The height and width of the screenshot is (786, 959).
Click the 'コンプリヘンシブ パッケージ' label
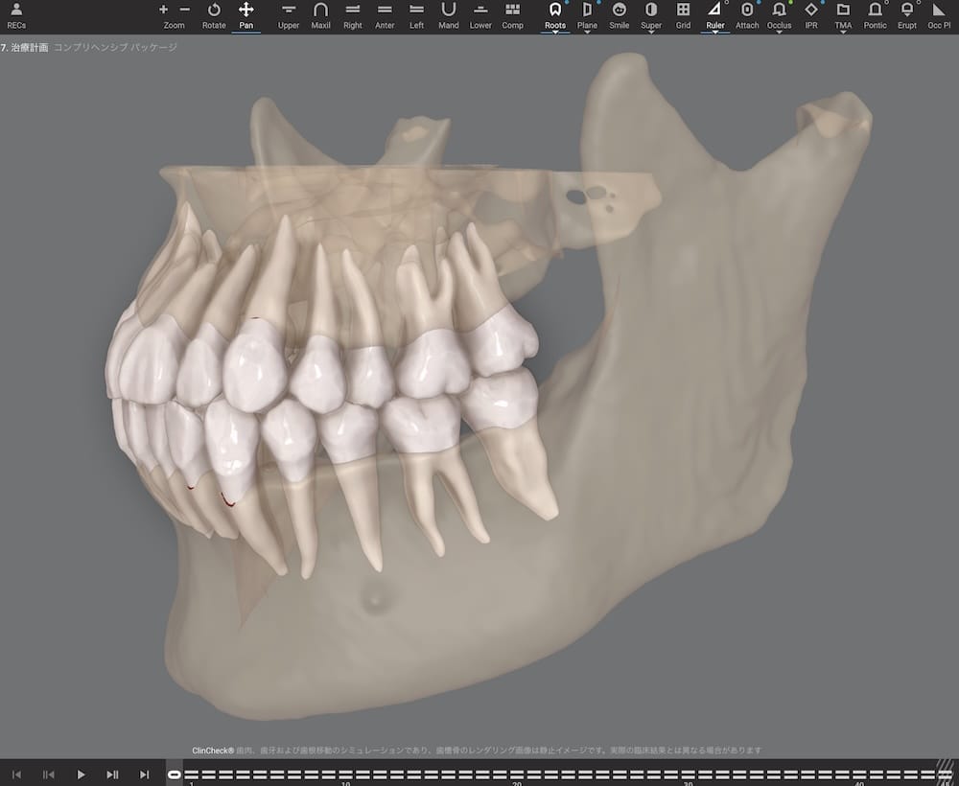115,47
